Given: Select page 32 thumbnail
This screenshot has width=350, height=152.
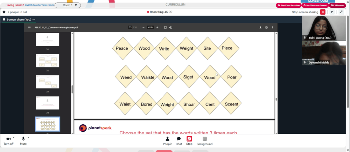Looking at the screenshot, I should coord(48,61).
